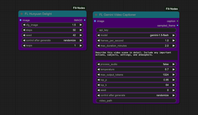Decrease top_k with left arrow
The image size is (198, 115).
(x=98, y=85)
